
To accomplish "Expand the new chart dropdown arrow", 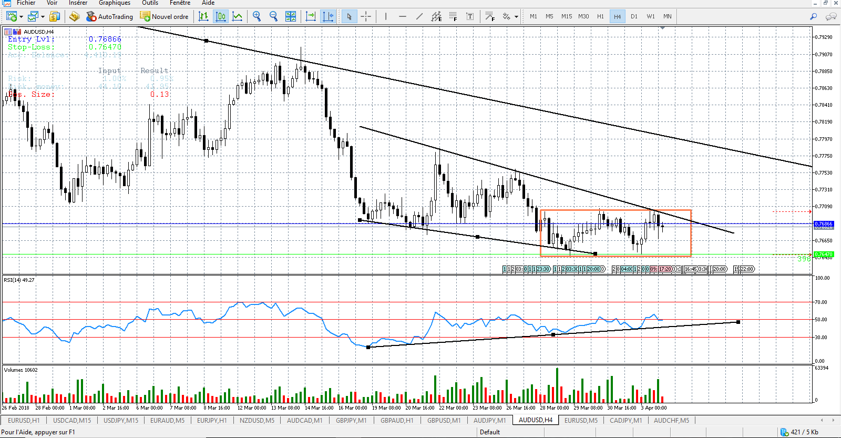I will (x=21, y=17).
